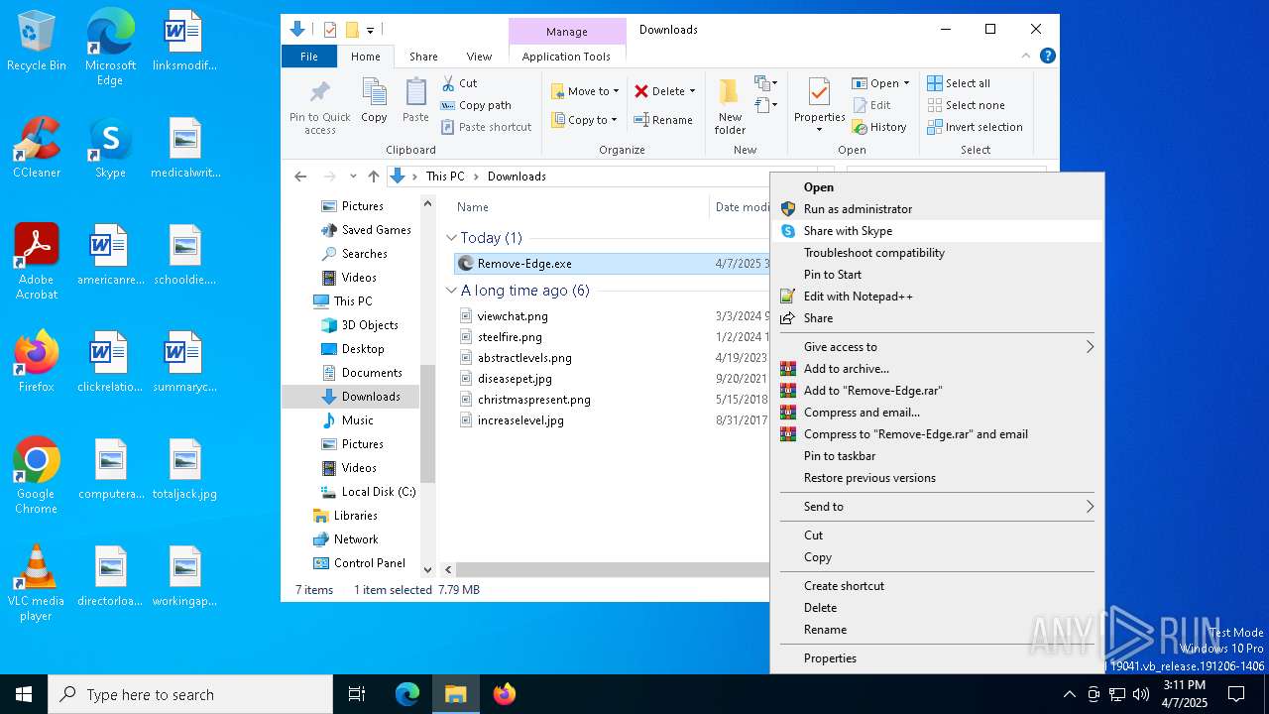Open Task View on taskbar

pyautogui.click(x=357, y=694)
